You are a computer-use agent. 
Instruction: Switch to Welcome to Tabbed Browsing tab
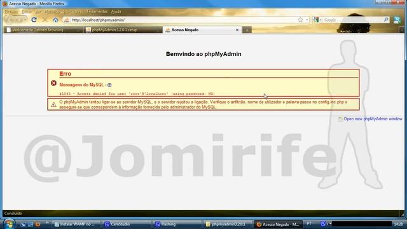(43, 30)
